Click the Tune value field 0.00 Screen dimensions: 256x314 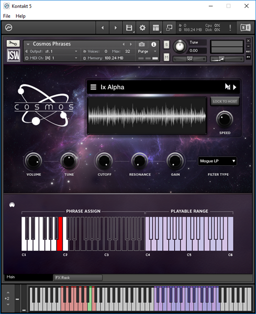click(198, 51)
